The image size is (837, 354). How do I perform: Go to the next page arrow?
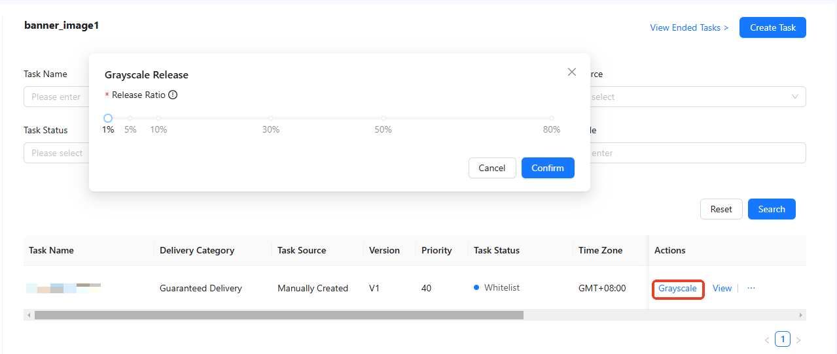[798, 340]
